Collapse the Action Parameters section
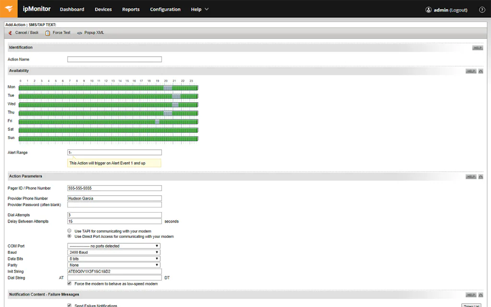Viewport: 491px width, 307px height. pos(480,177)
